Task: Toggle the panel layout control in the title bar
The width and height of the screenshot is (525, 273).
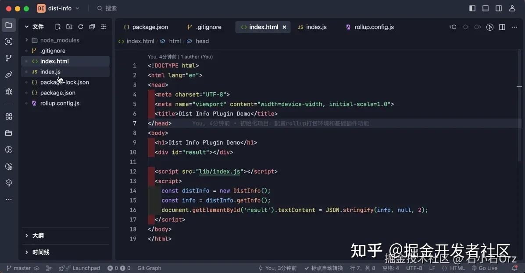Action: [485, 8]
